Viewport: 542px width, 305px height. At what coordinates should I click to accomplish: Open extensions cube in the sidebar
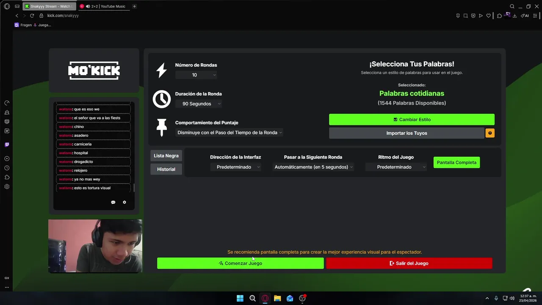click(x=7, y=177)
